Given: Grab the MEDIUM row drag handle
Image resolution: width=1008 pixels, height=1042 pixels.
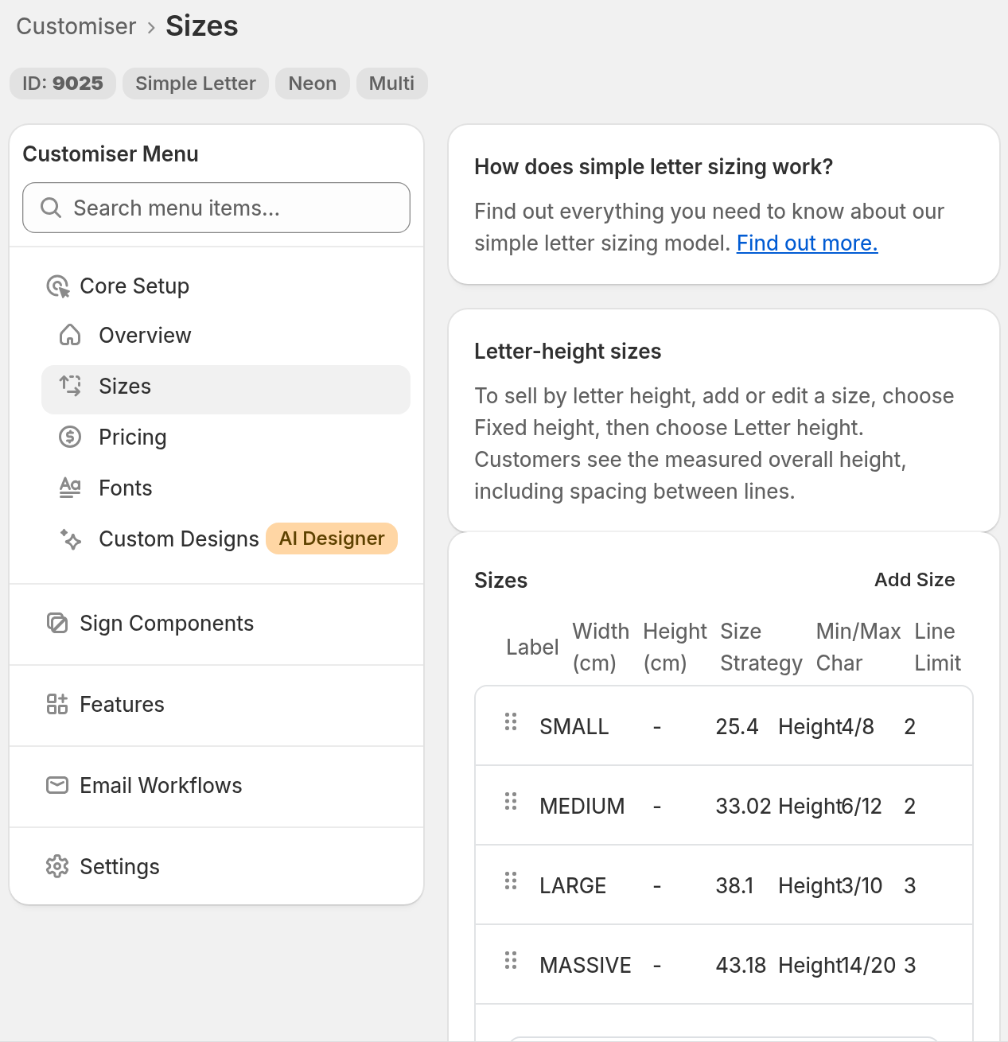Looking at the screenshot, I should 511,801.
